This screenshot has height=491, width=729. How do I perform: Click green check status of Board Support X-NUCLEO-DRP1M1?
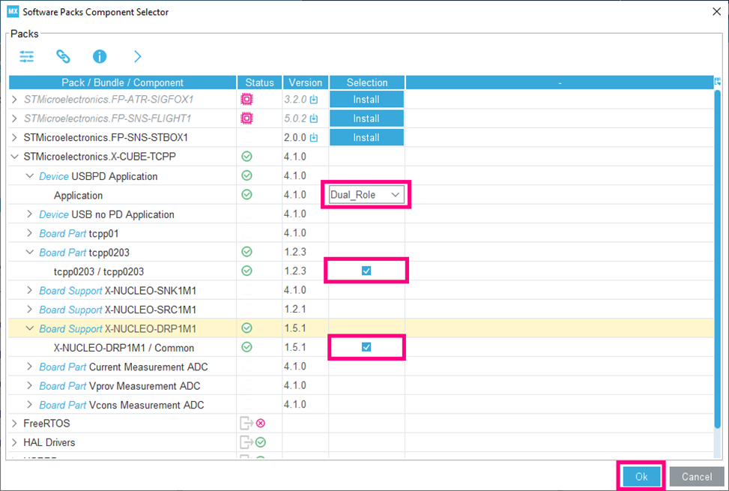(247, 328)
